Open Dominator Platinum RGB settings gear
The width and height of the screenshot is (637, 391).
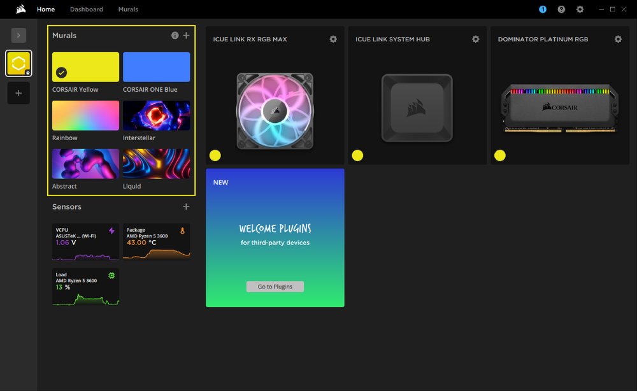pos(618,39)
